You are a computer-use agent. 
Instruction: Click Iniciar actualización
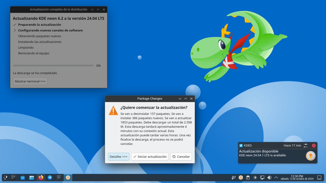[150, 157]
